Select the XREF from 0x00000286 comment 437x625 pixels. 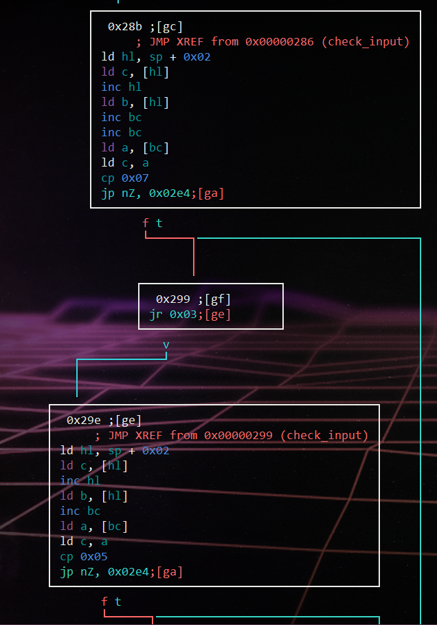pos(272,42)
